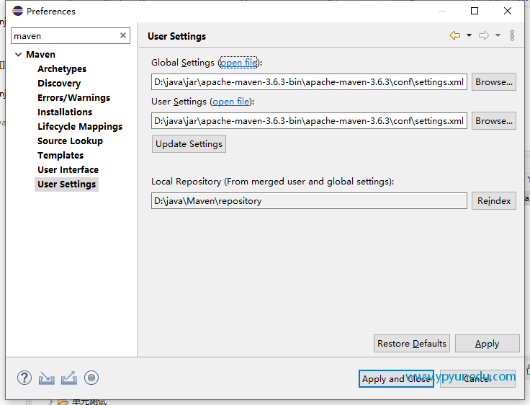Click the Eclipse Preferences title icon
This screenshot has height=405, width=530.
tap(17, 11)
